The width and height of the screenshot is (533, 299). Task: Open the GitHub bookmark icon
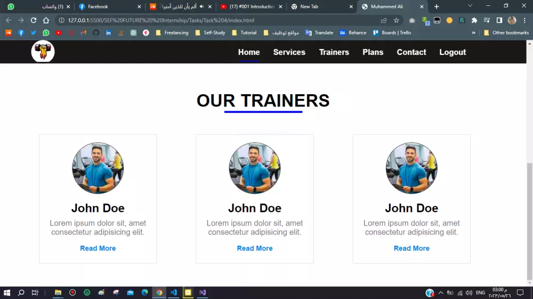pos(96,33)
